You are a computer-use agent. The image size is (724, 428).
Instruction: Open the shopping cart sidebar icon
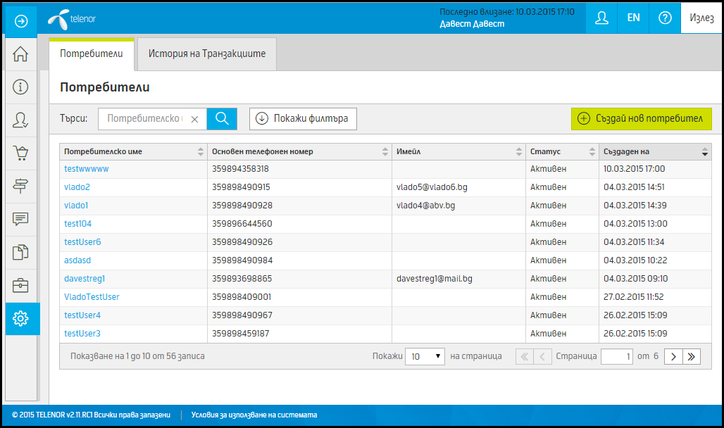click(20, 153)
